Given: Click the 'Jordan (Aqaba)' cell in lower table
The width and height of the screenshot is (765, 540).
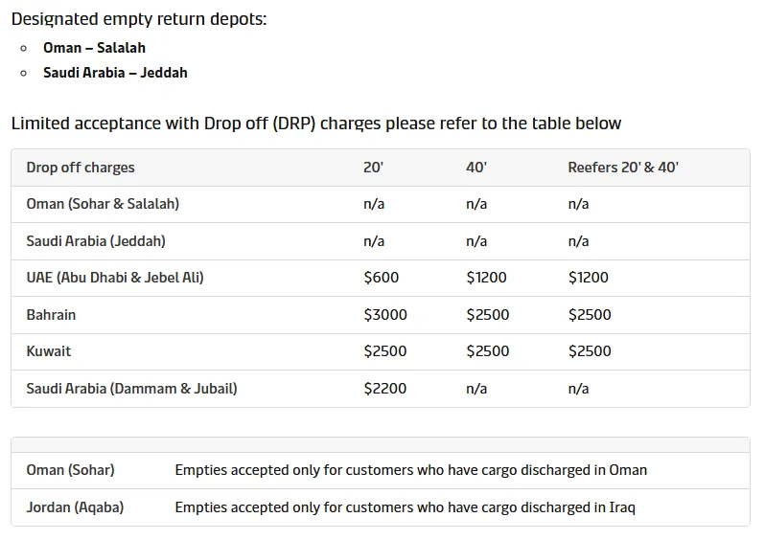Looking at the screenshot, I should tap(75, 507).
